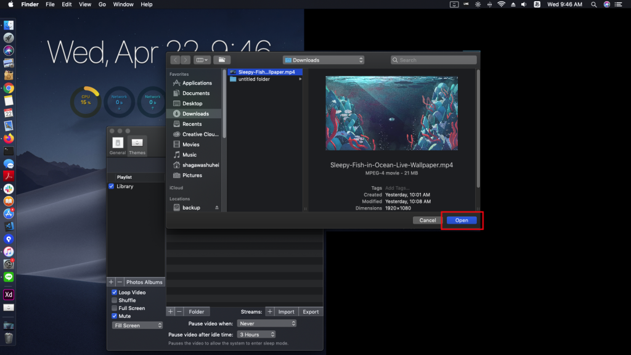Open the Go menu
The image size is (631, 355).
(102, 4)
